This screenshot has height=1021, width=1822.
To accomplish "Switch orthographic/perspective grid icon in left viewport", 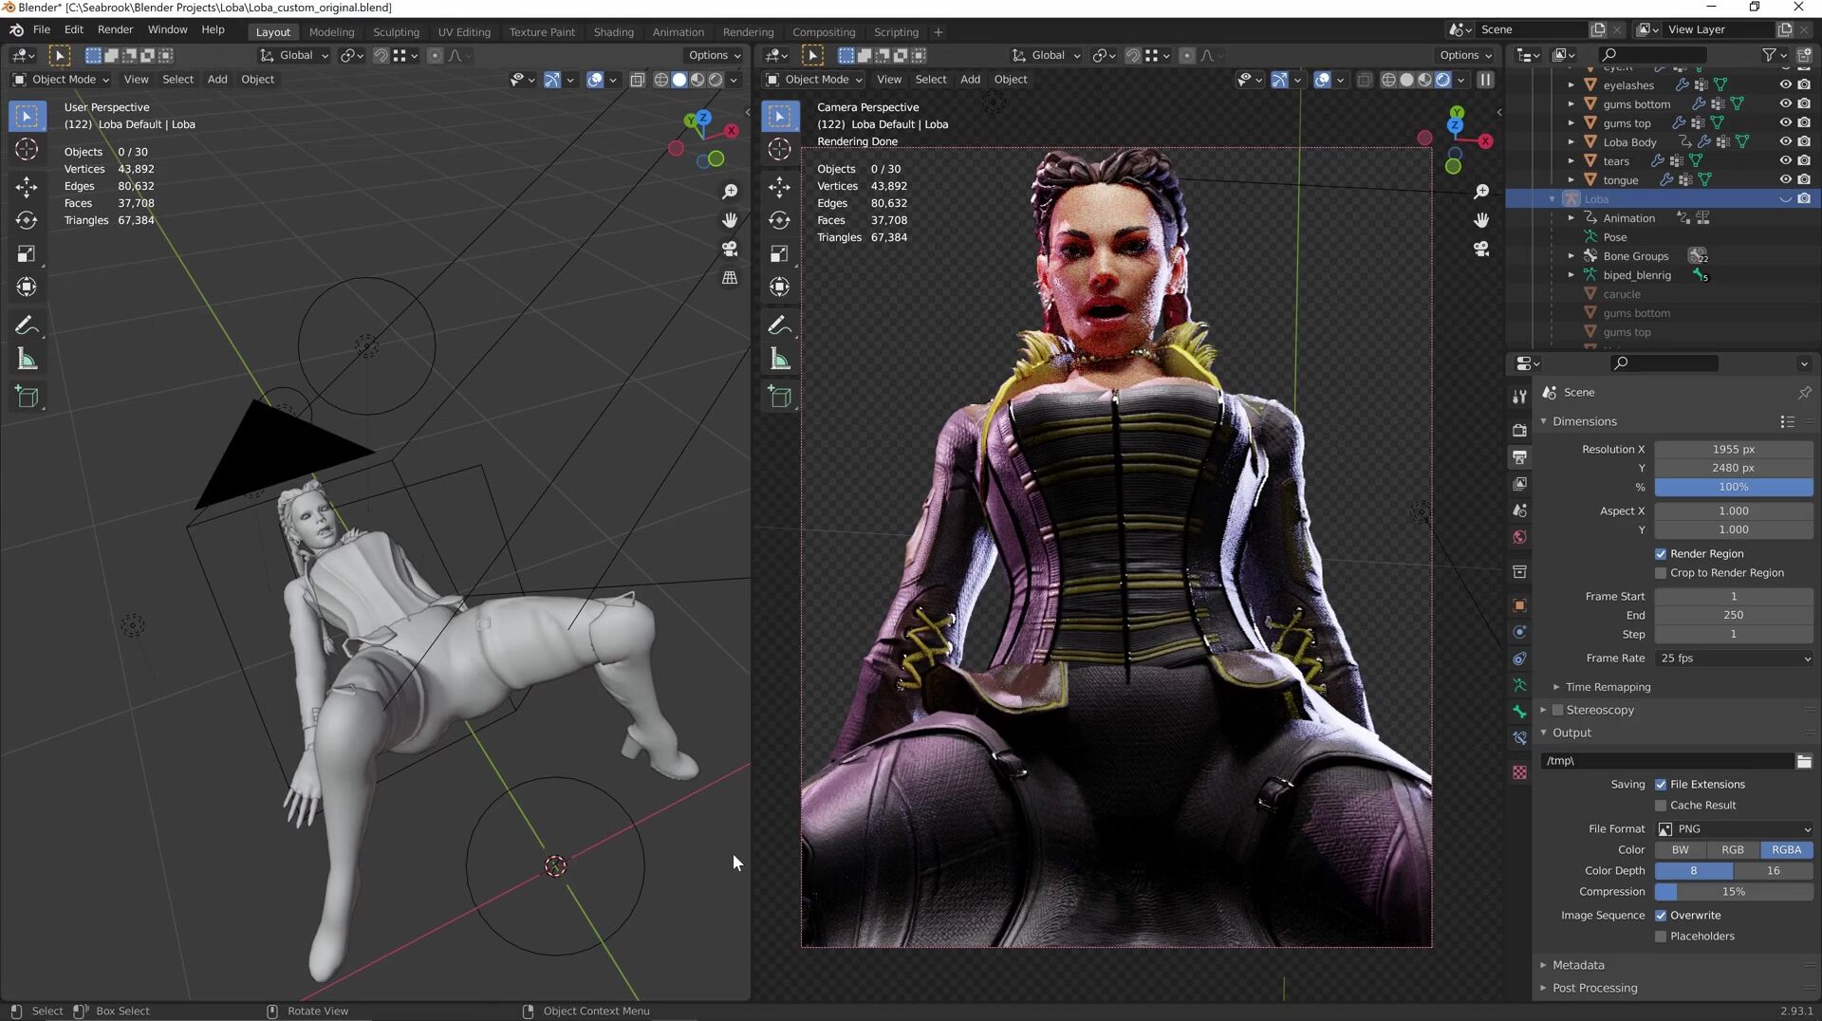I will coord(730,278).
